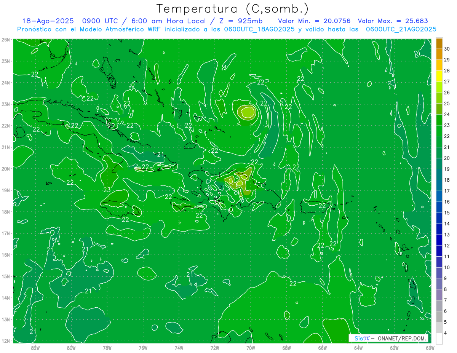Click the "26N" latitude axis label
This screenshot has width=457, height=353.
coord(6,40)
